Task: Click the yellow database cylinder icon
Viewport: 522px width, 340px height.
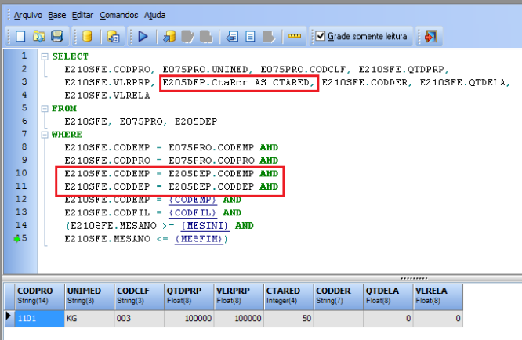Action: (87, 36)
